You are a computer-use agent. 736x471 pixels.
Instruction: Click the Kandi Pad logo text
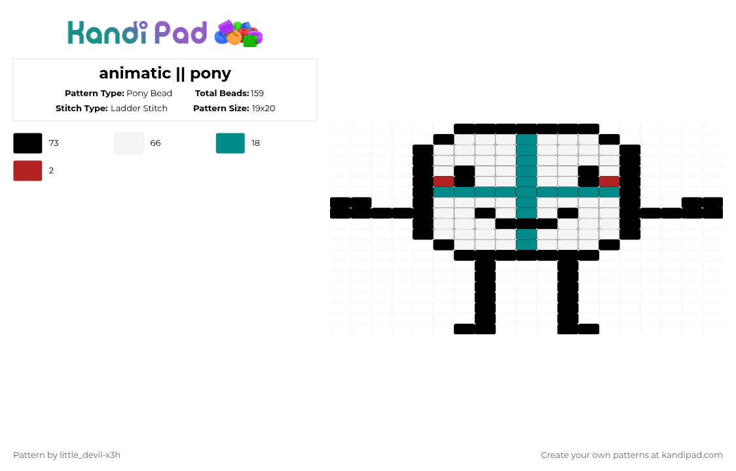(137, 33)
